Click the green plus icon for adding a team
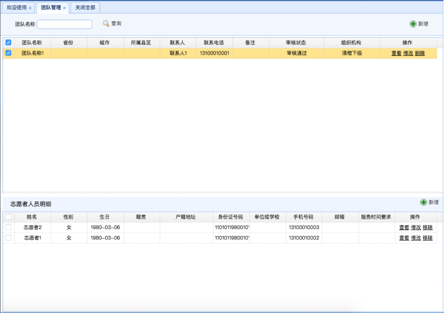Screen dimensions: 444x313 pyautogui.click(x=413, y=24)
